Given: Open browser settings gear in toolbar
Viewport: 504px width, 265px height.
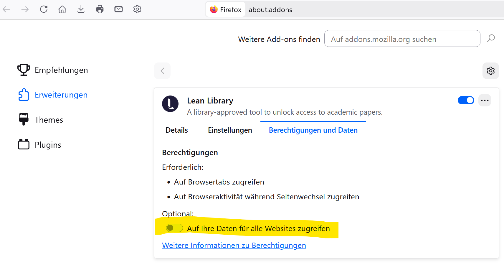Looking at the screenshot, I should click(137, 9).
